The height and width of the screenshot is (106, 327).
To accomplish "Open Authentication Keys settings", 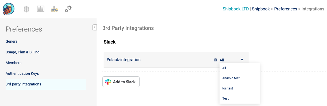I will (22, 73).
